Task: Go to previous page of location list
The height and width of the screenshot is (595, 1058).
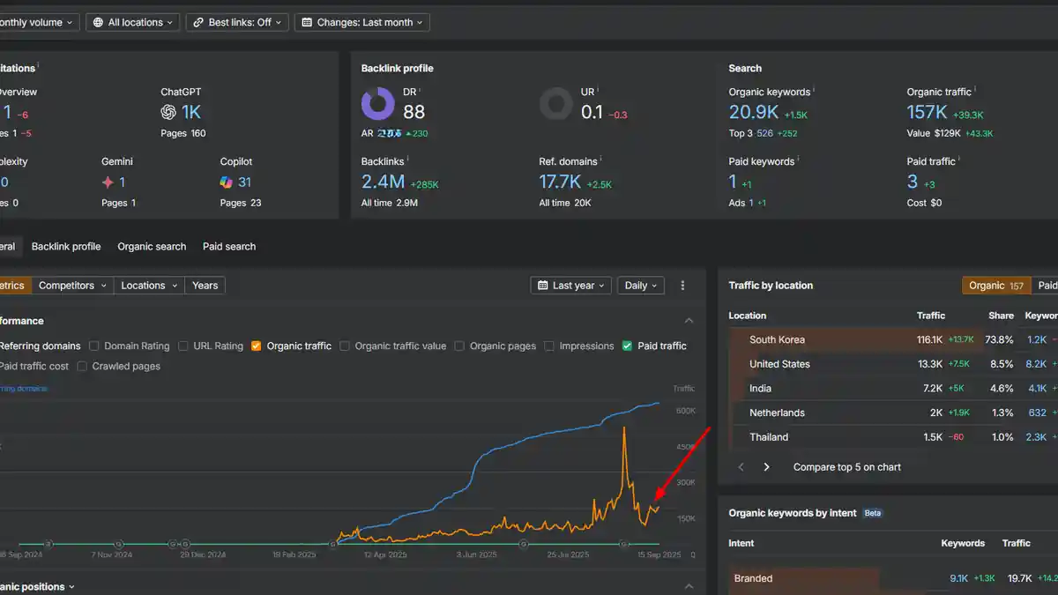Action: tap(741, 467)
